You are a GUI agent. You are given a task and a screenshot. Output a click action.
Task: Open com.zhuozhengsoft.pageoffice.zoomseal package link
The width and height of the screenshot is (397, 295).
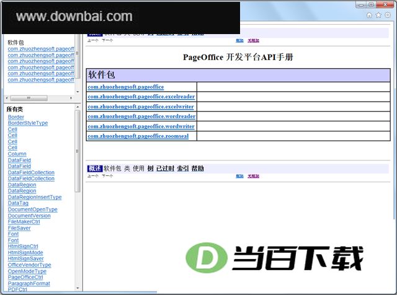click(x=138, y=136)
